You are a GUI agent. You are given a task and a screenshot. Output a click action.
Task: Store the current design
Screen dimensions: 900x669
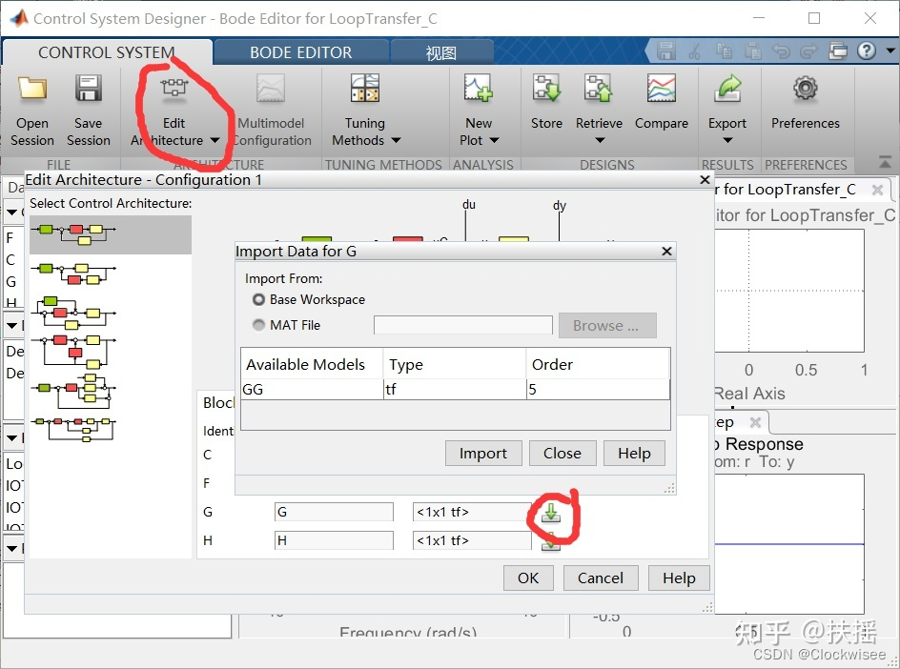pos(546,103)
